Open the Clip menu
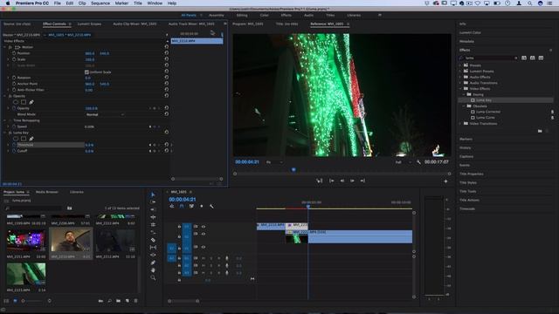559x314 pixels. tap(82, 3)
